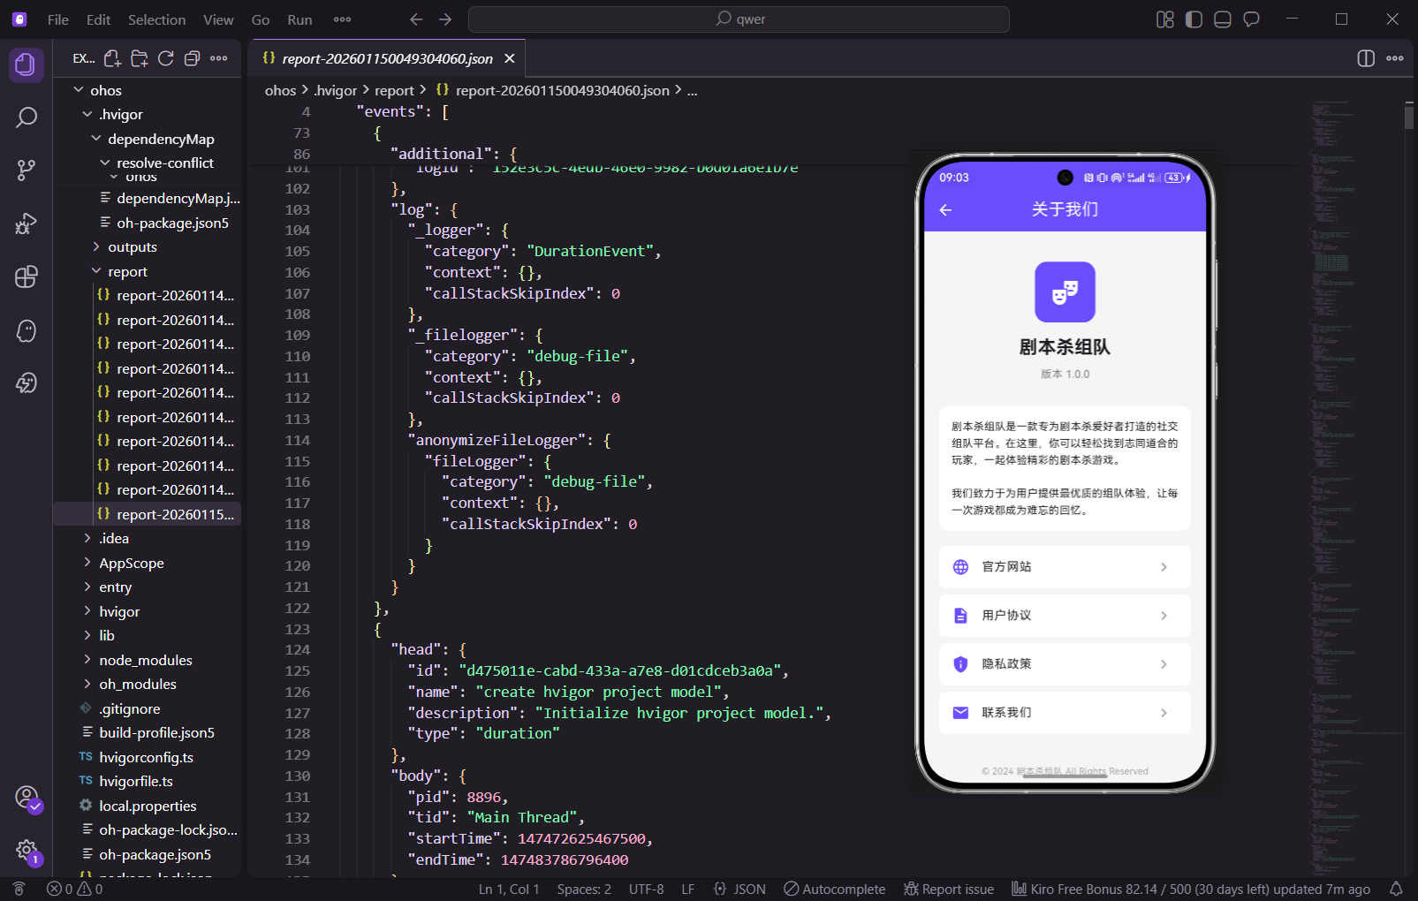Open Extensions view
1418x901 pixels.
coord(26,276)
